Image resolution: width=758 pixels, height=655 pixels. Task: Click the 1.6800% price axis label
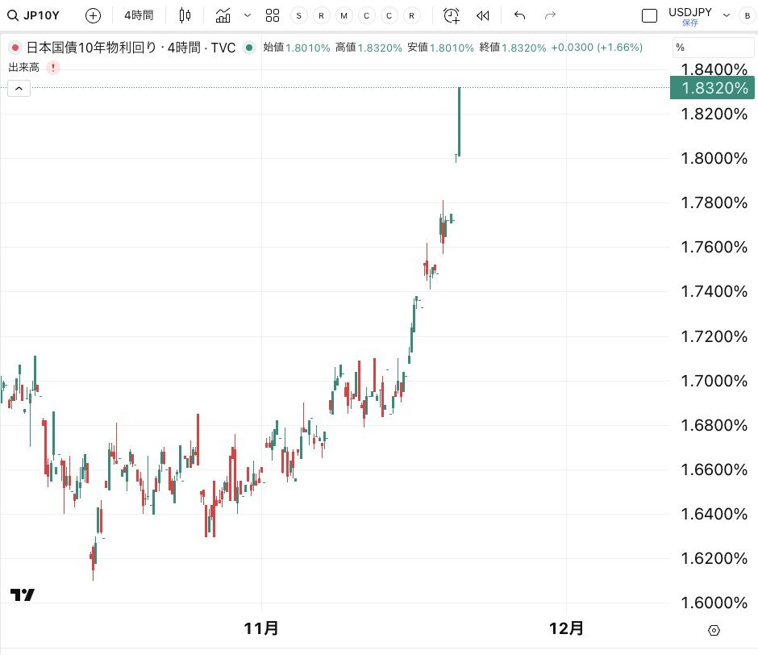click(x=714, y=425)
